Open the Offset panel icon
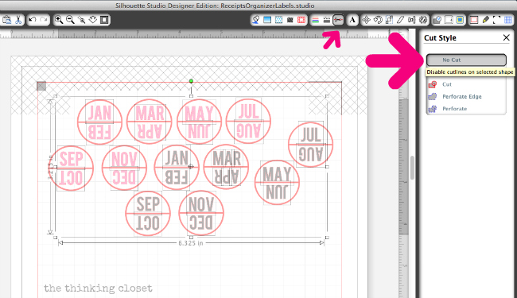Image resolution: width=517 pixels, height=298 pixels. 449,20
